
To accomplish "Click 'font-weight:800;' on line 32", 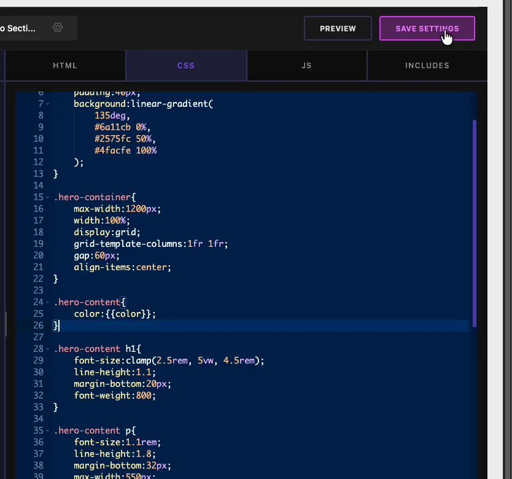I will coord(115,395).
